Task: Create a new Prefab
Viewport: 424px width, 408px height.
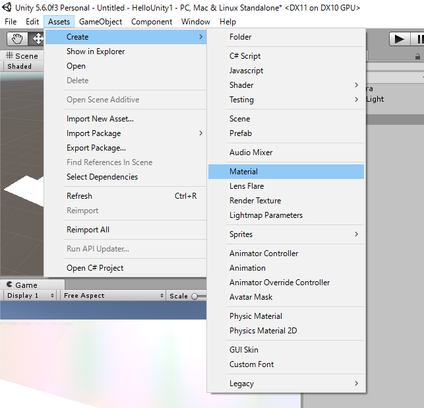Action: [286, 133]
